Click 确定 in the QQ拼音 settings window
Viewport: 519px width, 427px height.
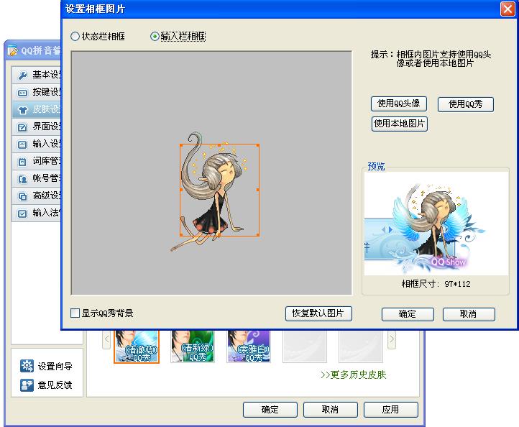(x=270, y=410)
